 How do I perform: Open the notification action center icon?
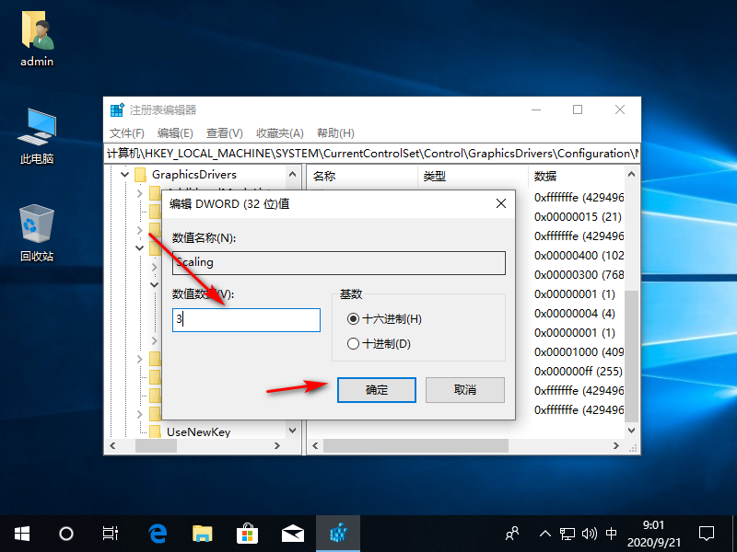(707, 533)
